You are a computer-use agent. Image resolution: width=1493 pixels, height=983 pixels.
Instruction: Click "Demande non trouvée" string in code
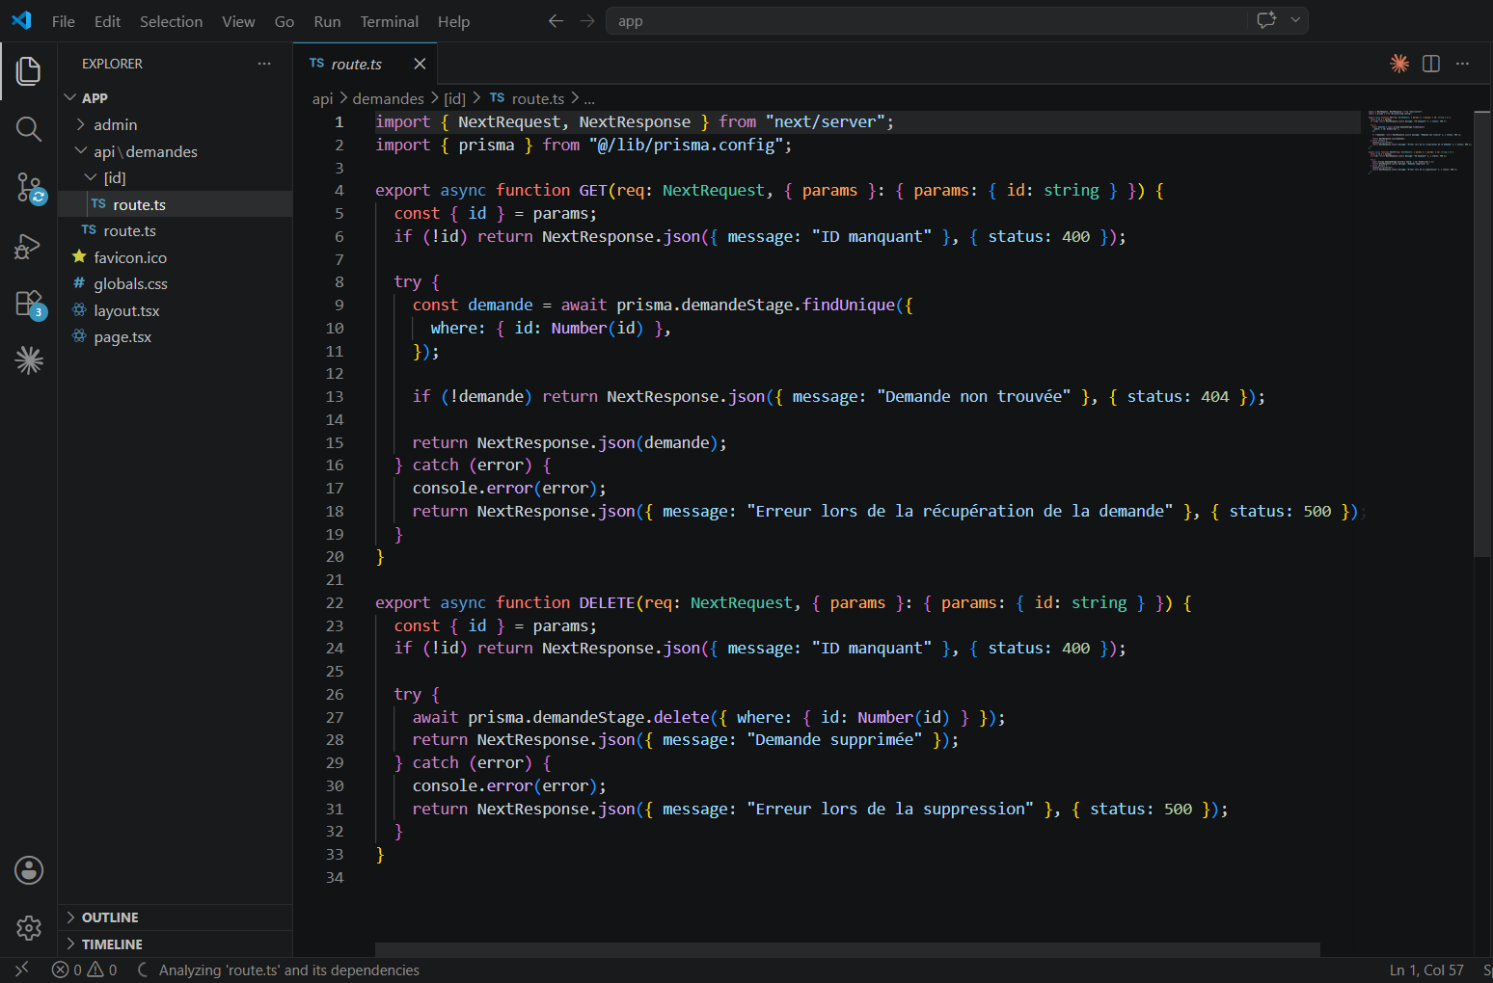tap(974, 396)
